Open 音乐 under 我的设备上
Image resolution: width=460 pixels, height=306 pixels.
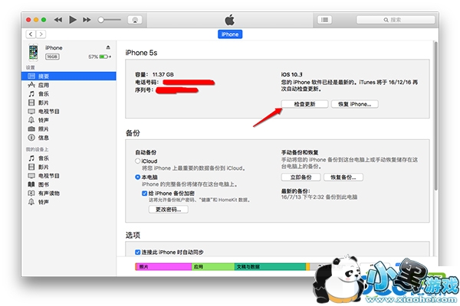tap(69, 158)
